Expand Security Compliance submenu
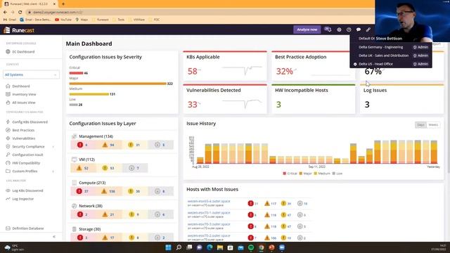The image size is (450, 253). (x=53, y=147)
